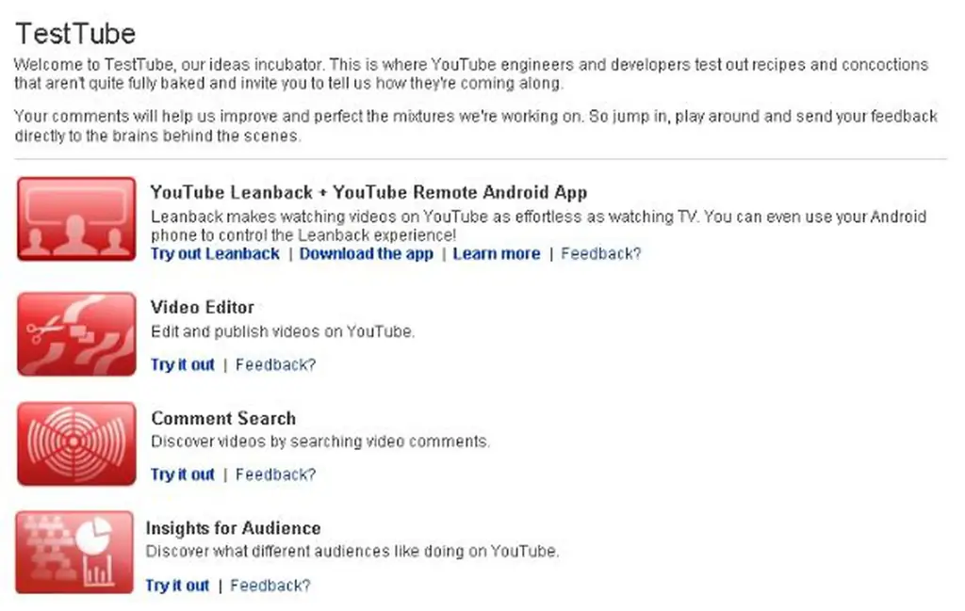
Task: Open Feedback link under Comment Search
Action: [276, 474]
